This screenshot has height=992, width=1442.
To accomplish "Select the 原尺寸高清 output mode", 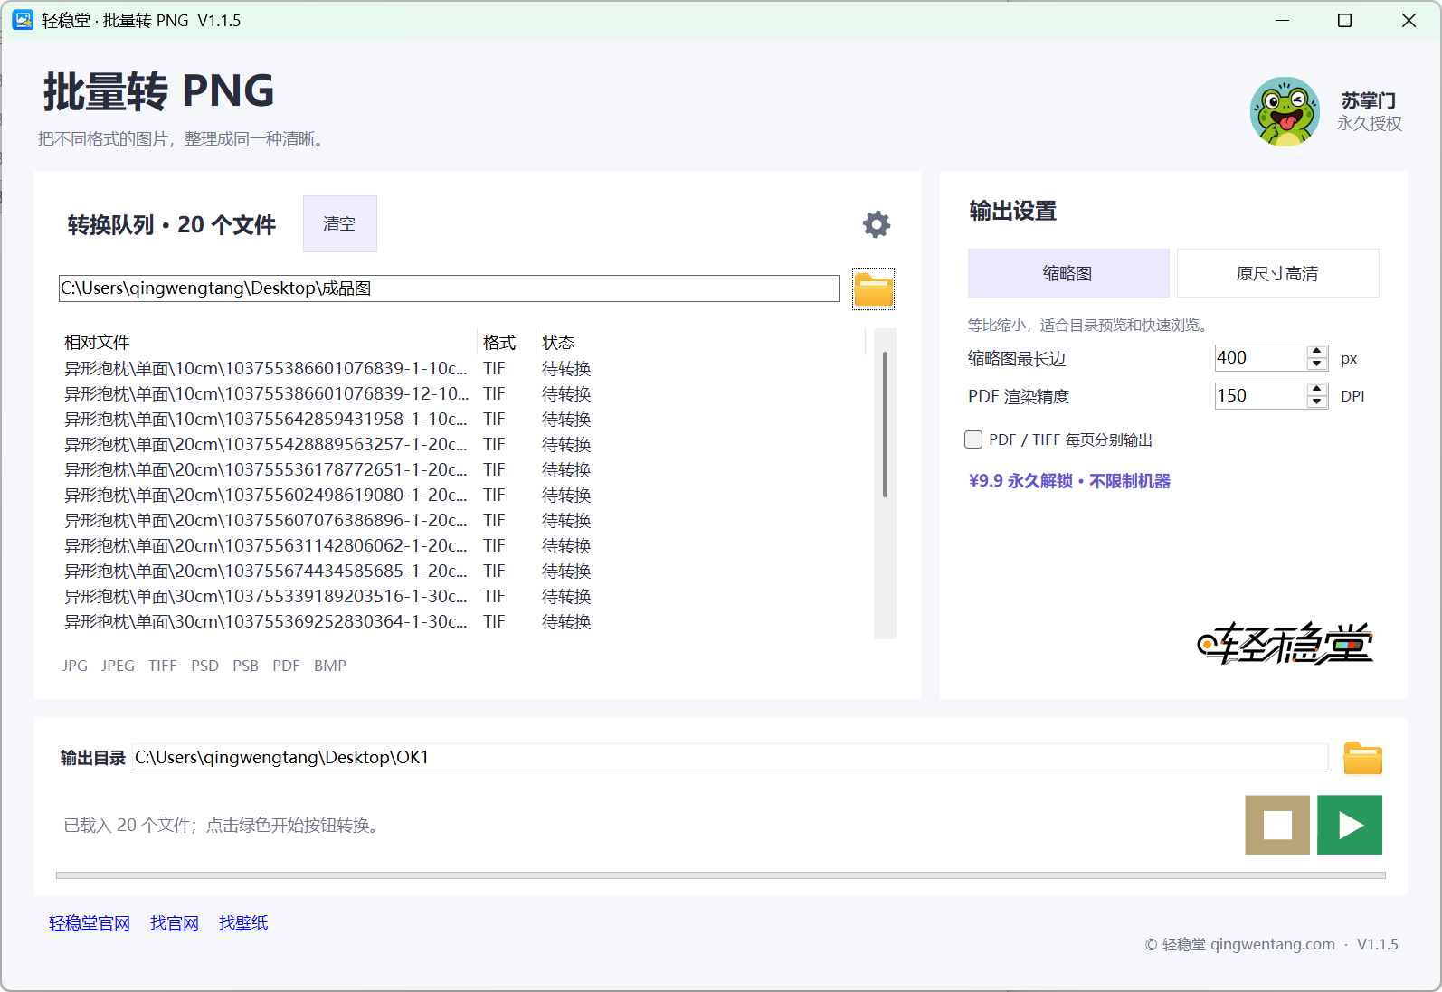I will 1277,273.
